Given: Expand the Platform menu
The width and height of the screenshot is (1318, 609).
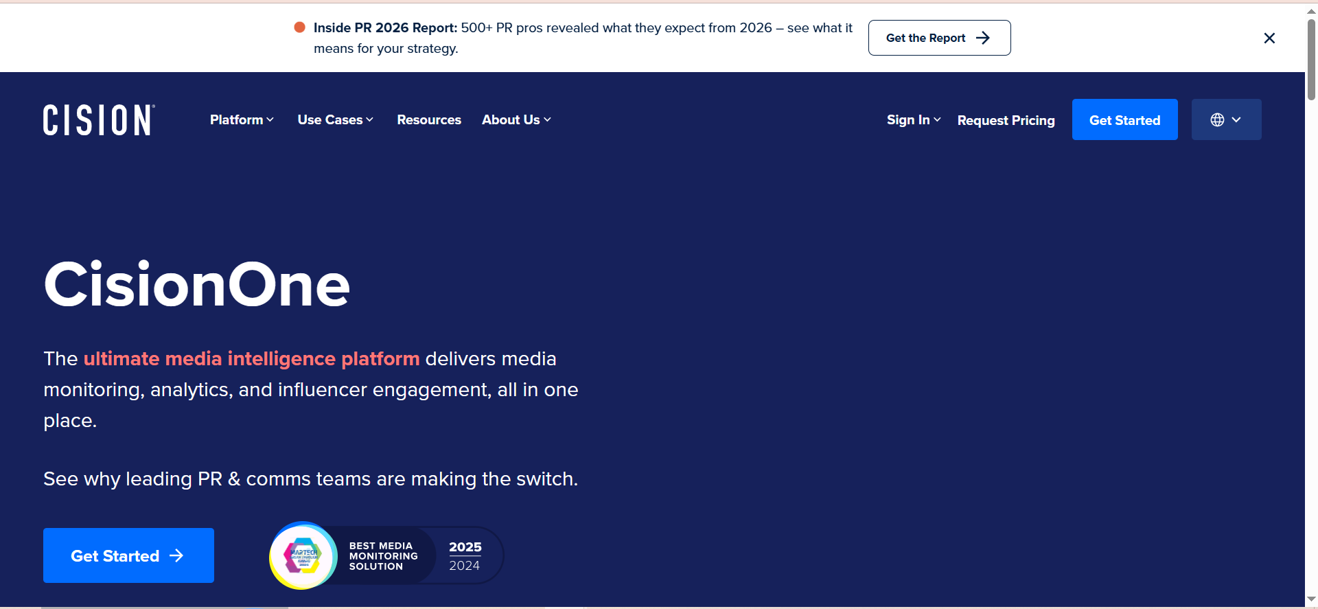Looking at the screenshot, I should point(242,119).
